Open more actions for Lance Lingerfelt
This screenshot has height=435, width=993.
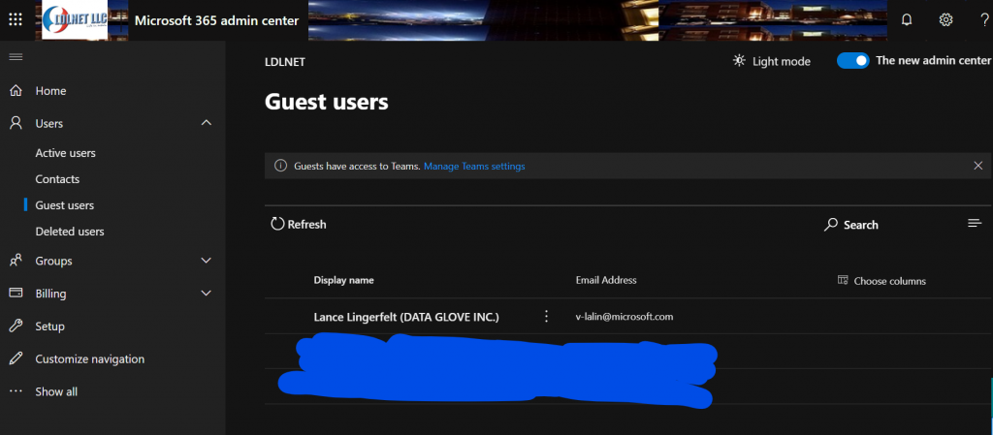coord(547,316)
